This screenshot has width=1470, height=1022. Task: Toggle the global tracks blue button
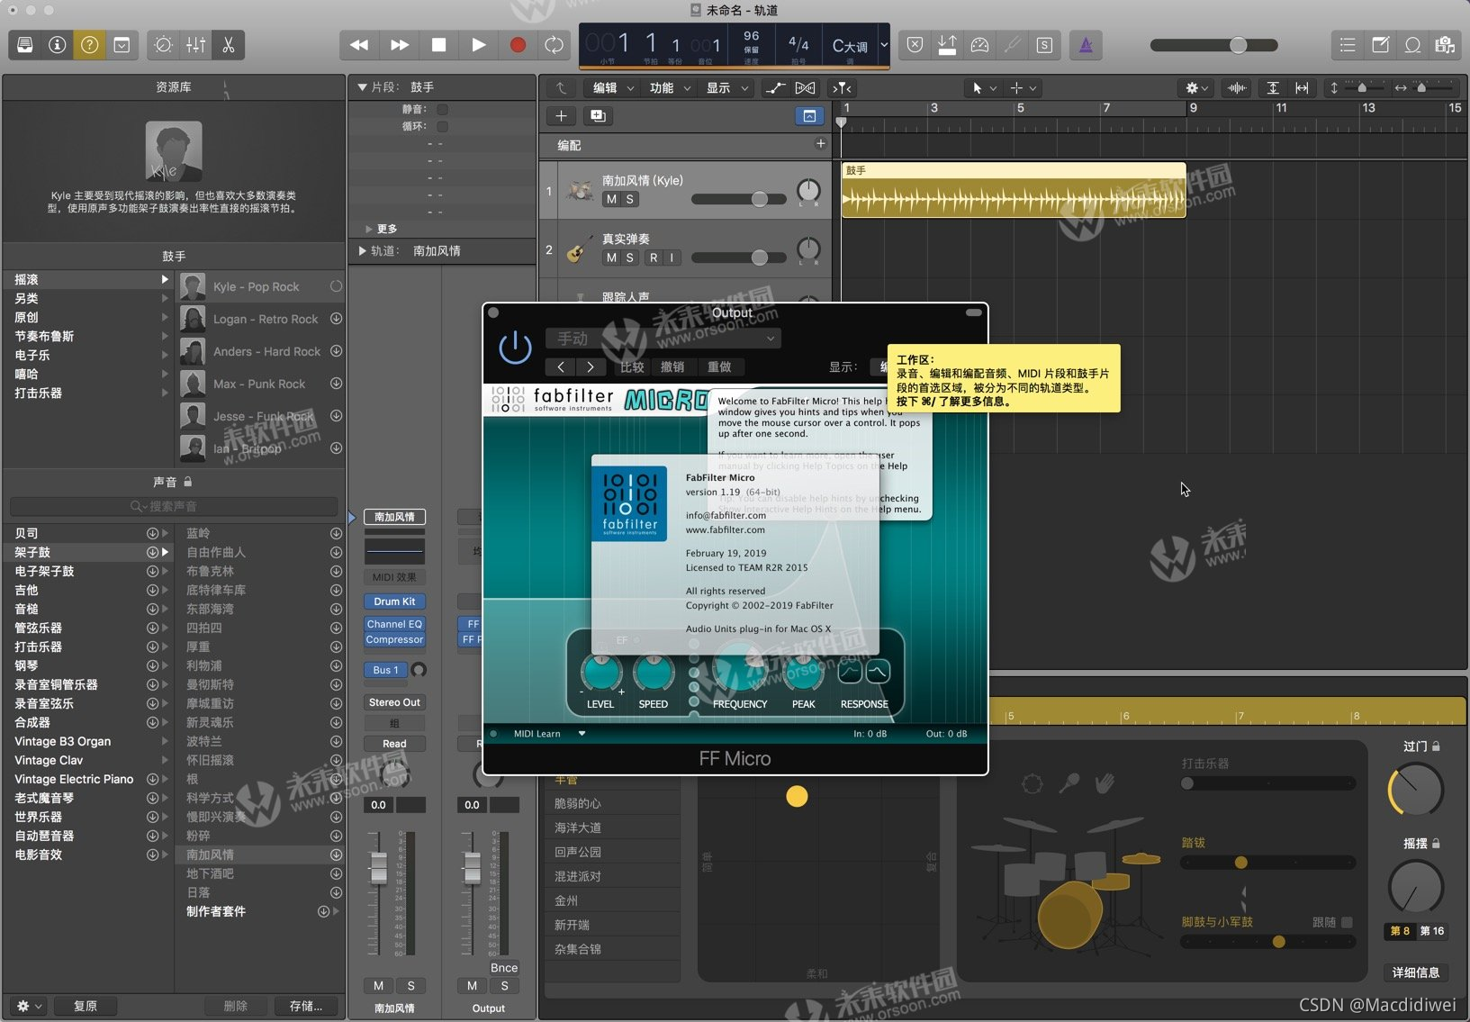[809, 115]
